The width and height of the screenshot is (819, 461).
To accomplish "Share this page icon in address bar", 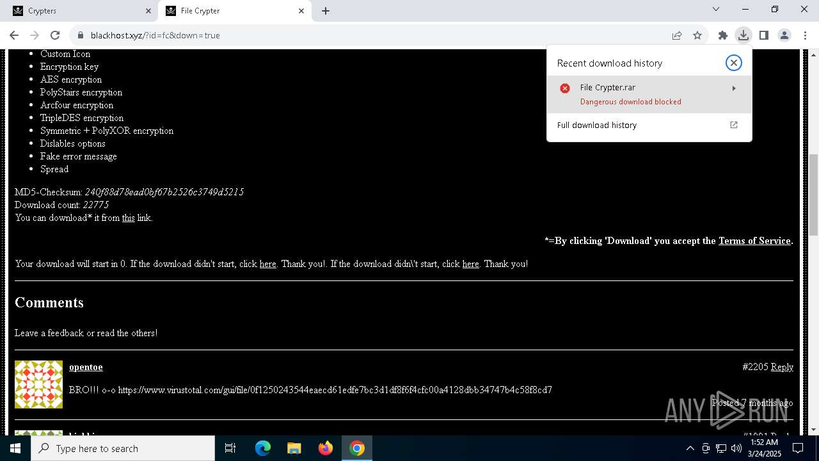I will pyautogui.click(x=677, y=35).
